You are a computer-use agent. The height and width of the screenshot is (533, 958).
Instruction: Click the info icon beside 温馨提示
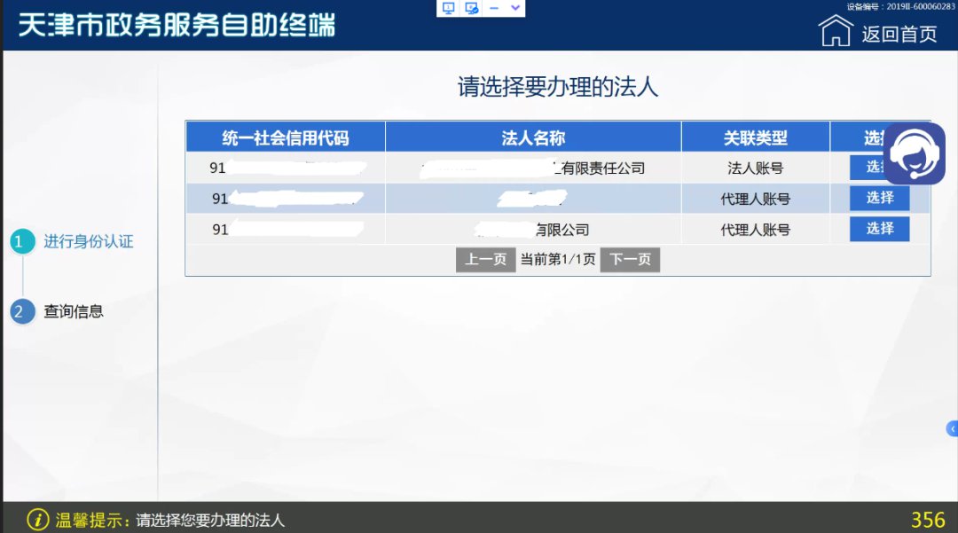[38, 521]
